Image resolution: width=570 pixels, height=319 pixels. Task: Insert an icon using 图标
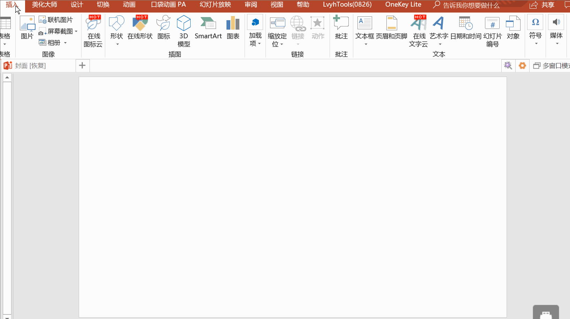[164, 28]
